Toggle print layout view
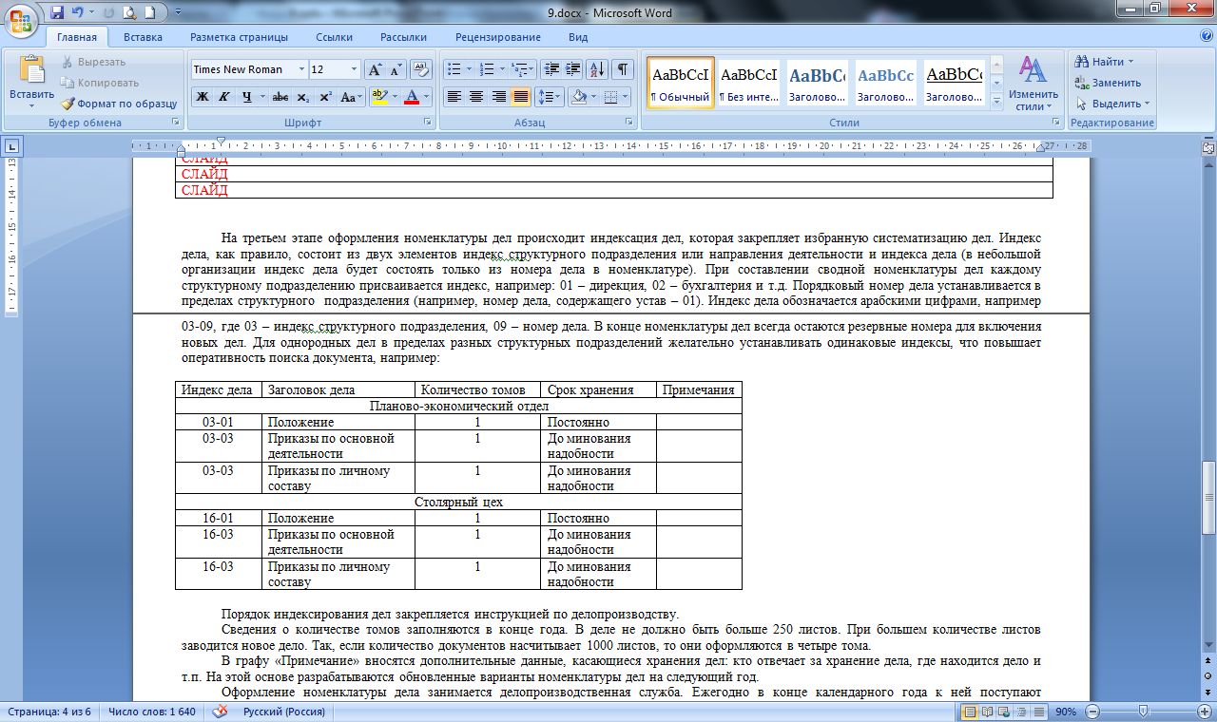The image size is (1217, 722). (970, 712)
